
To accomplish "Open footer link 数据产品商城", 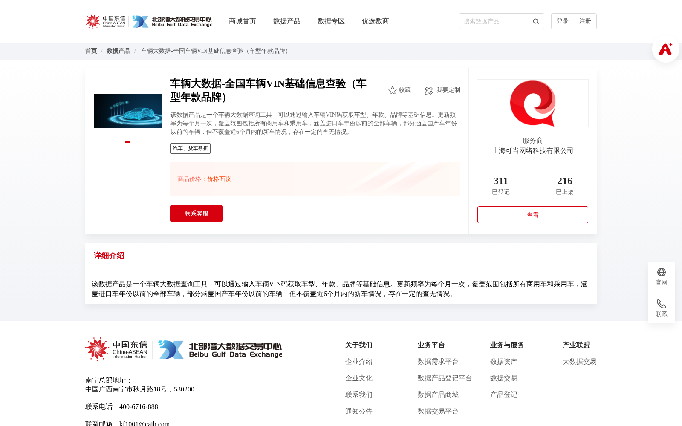I will tap(438, 395).
